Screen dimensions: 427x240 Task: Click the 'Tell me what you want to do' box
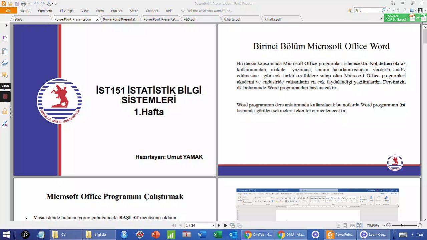209,11
